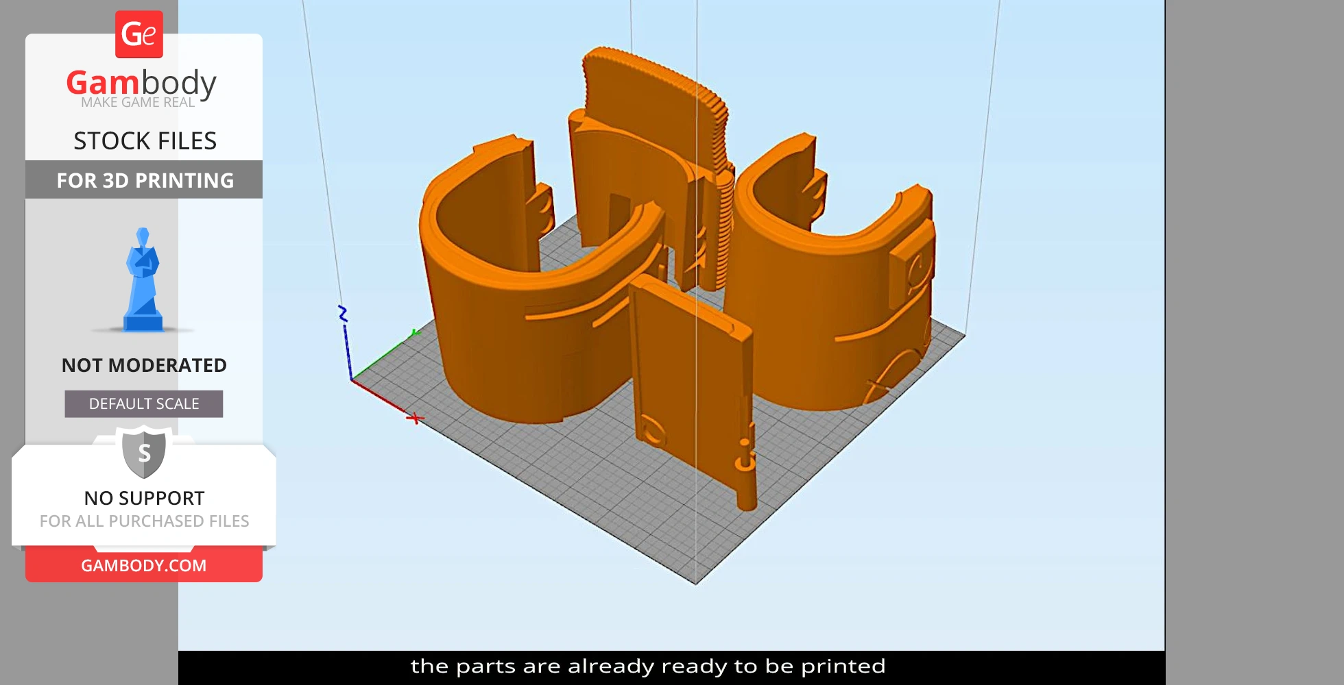Click the NOT MODERATED label
The height and width of the screenshot is (685, 1344).
click(144, 365)
